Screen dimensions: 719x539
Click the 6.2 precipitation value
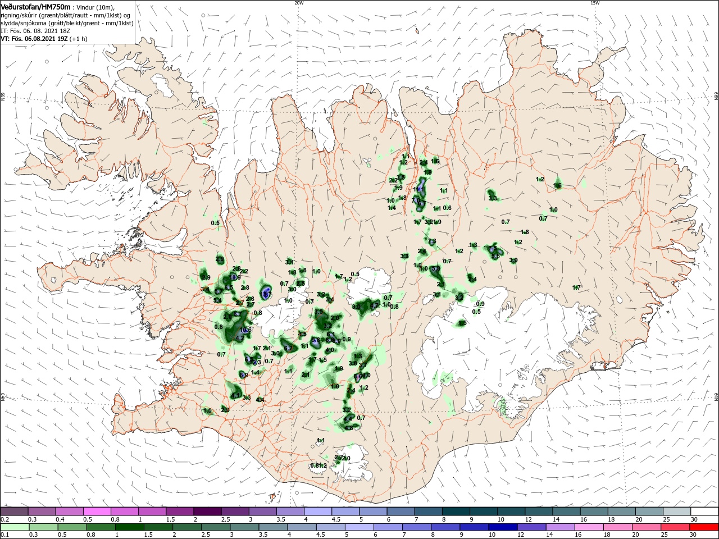(289, 349)
